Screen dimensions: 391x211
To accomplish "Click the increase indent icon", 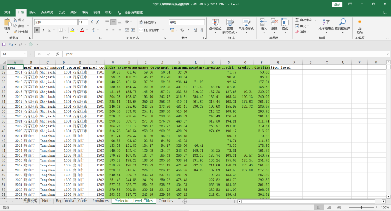I will (x=133, y=30).
